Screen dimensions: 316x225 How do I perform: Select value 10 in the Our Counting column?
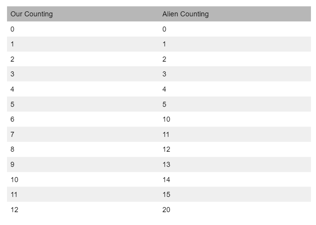pos(14,180)
